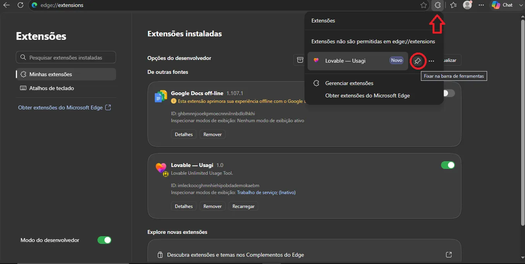Click the Lovable heart icon in flyout
This screenshot has width=525, height=264.
click(x=316, y=61)
